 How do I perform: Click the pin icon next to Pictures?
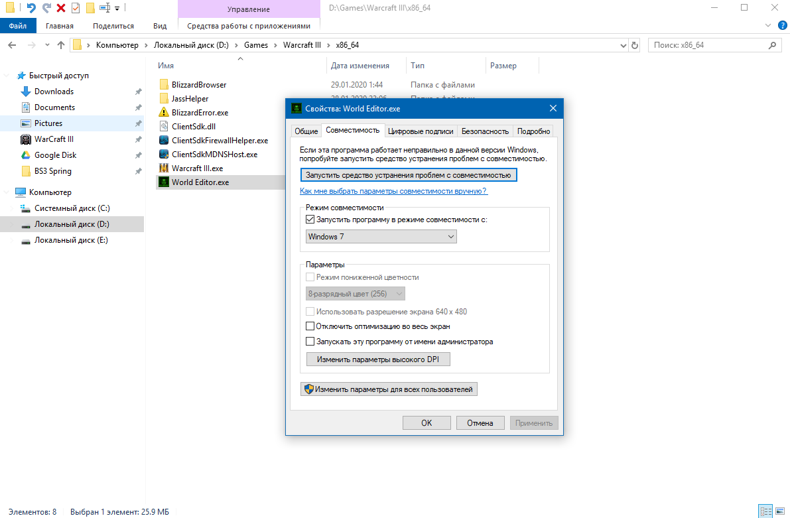138,123
